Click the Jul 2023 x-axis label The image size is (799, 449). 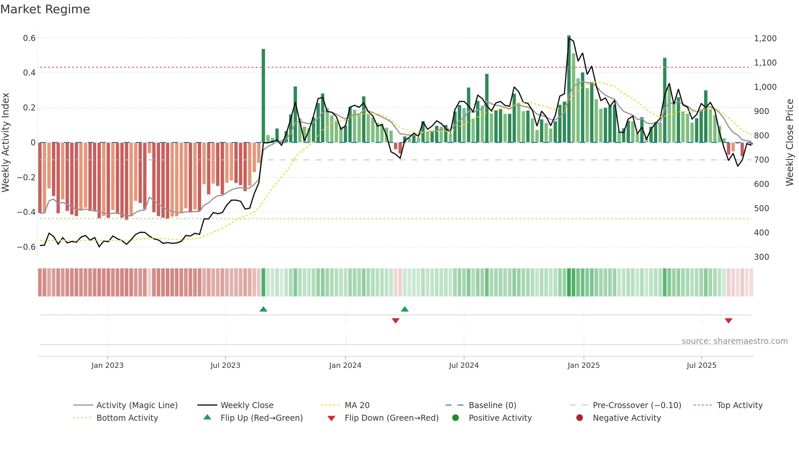tap(225, 365)
